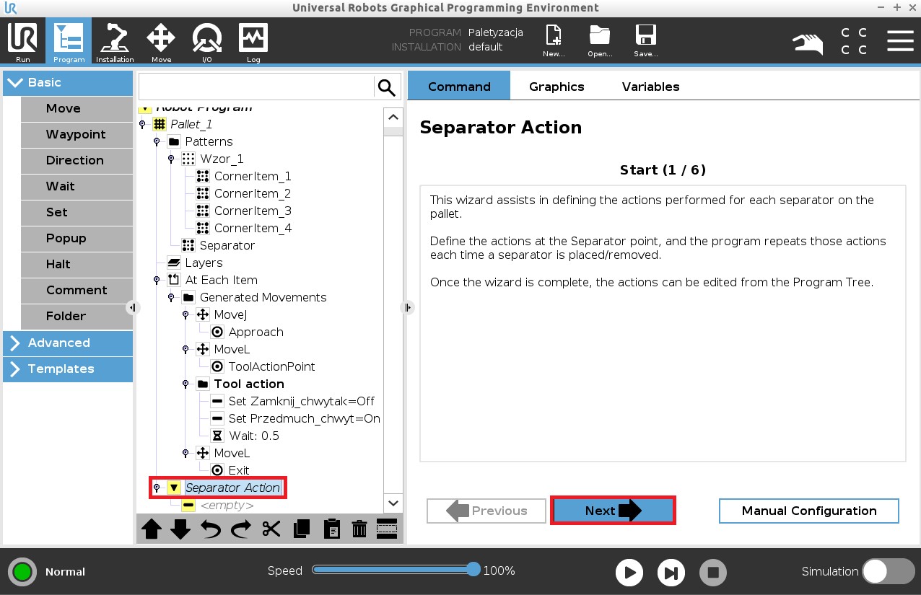Save the program with the Save icon
The height and width of the screenshot is (595, 921).
pyautogui.click(x=645, y=41)
